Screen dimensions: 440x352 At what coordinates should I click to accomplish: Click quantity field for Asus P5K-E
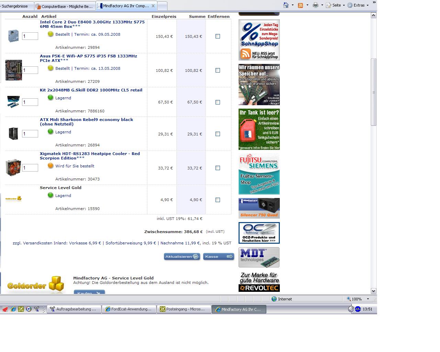click(x=30, y=70)
